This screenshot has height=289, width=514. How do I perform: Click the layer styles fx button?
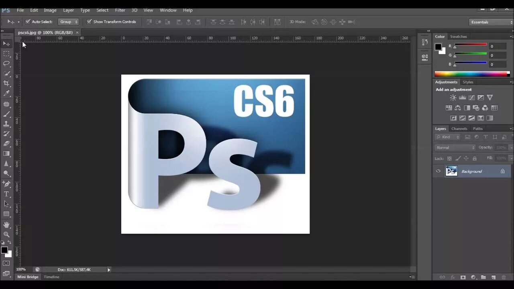(x=453, y=277)
